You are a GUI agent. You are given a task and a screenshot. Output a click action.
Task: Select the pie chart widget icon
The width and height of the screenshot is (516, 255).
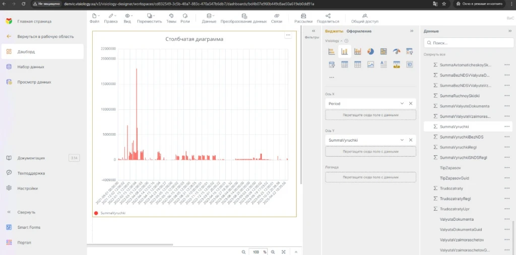click(x=370, y=51)
